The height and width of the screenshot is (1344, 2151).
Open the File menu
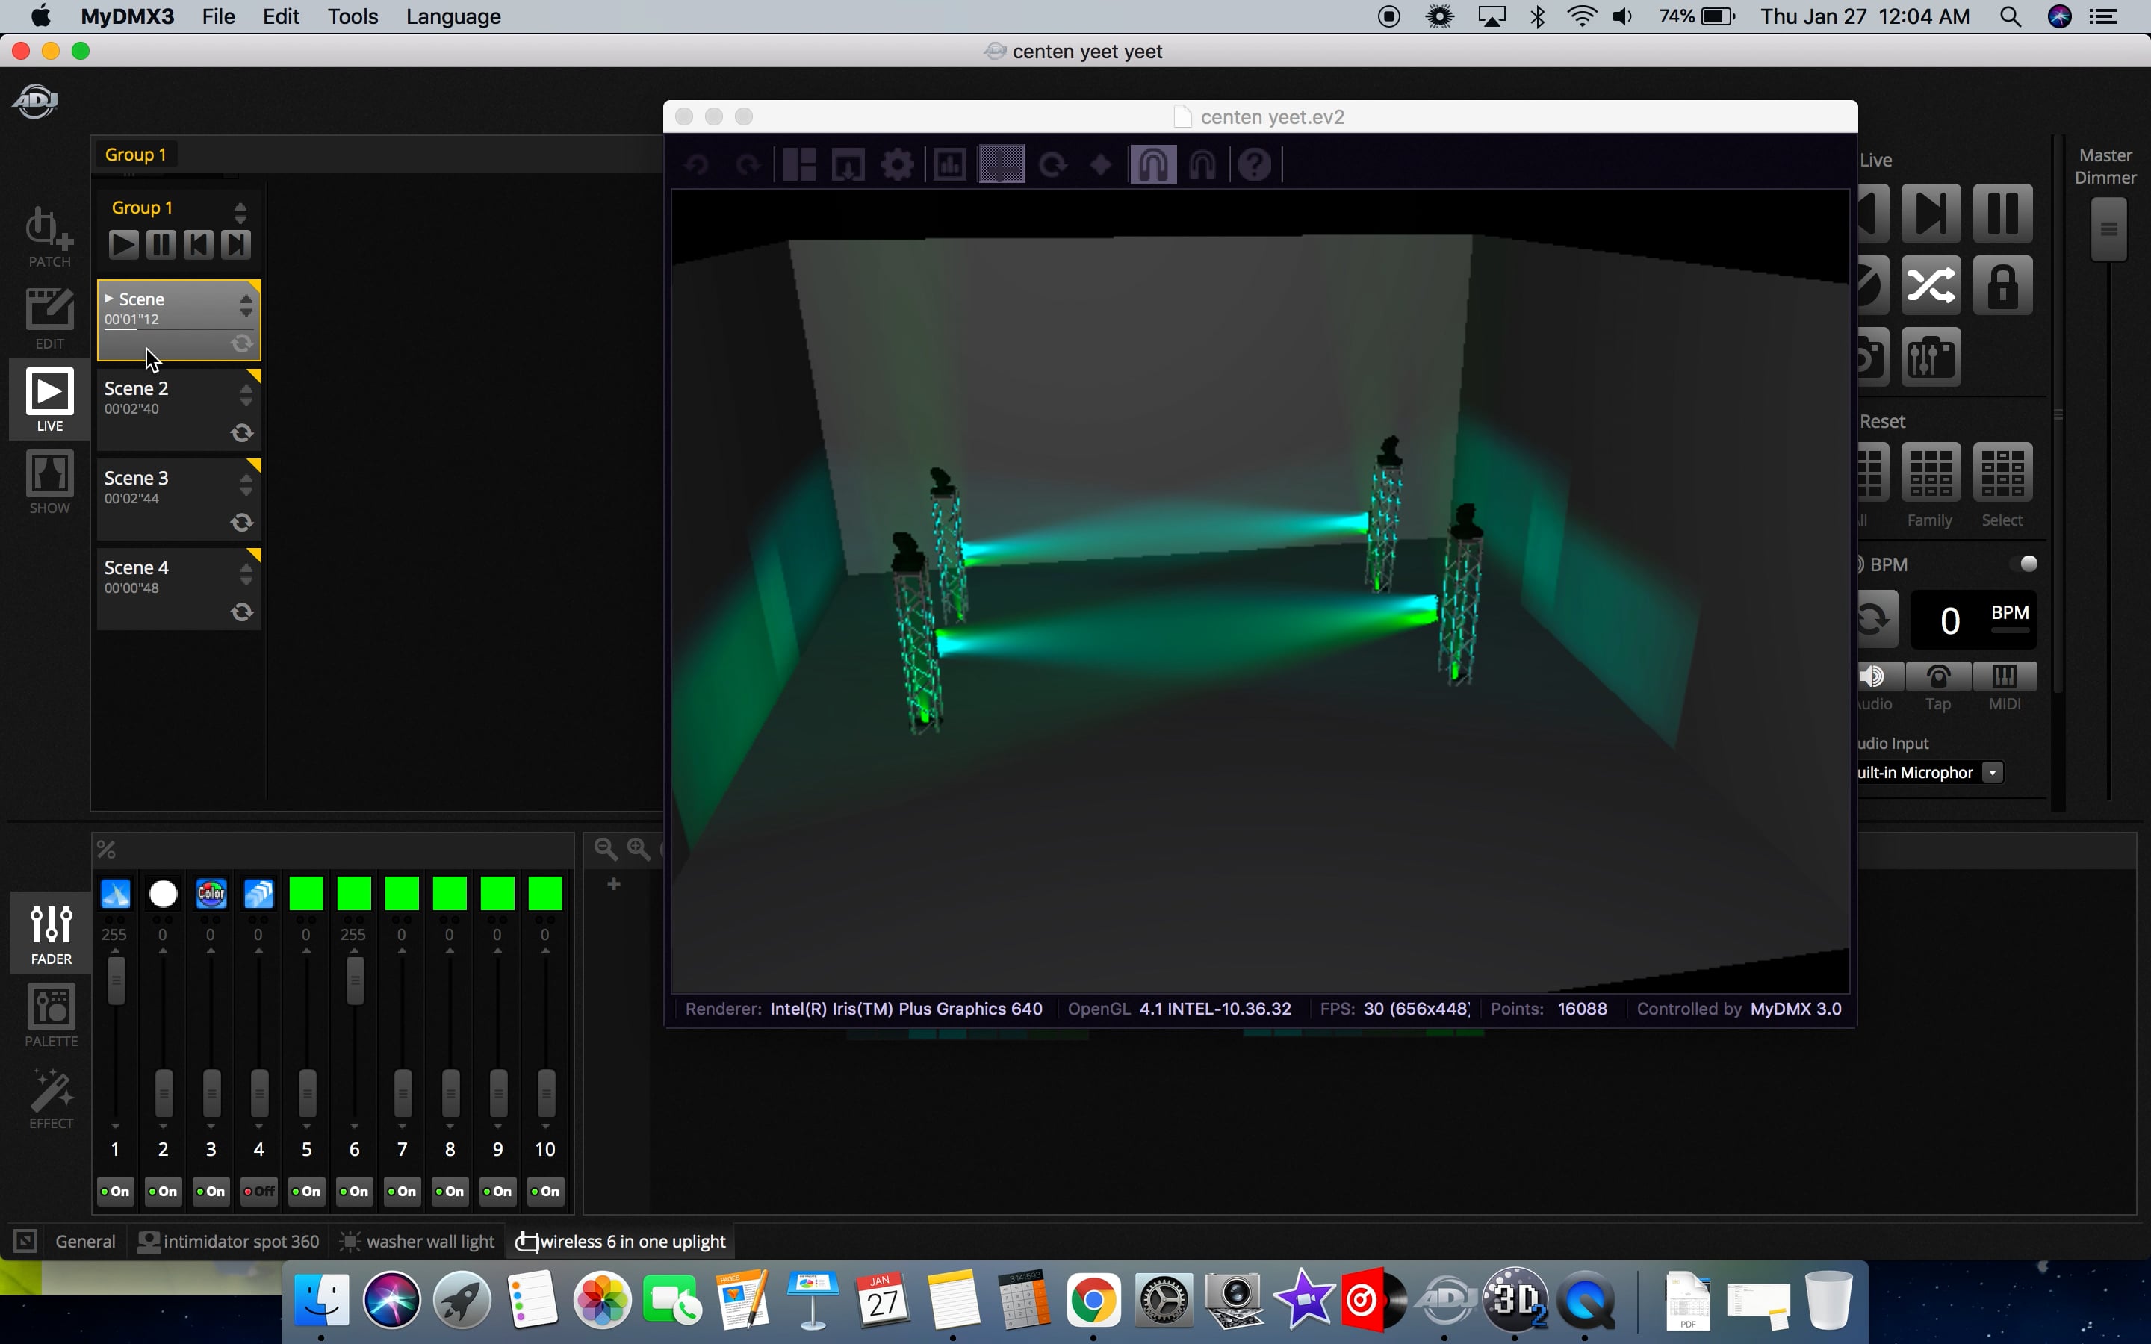click(x=219, y=17)
